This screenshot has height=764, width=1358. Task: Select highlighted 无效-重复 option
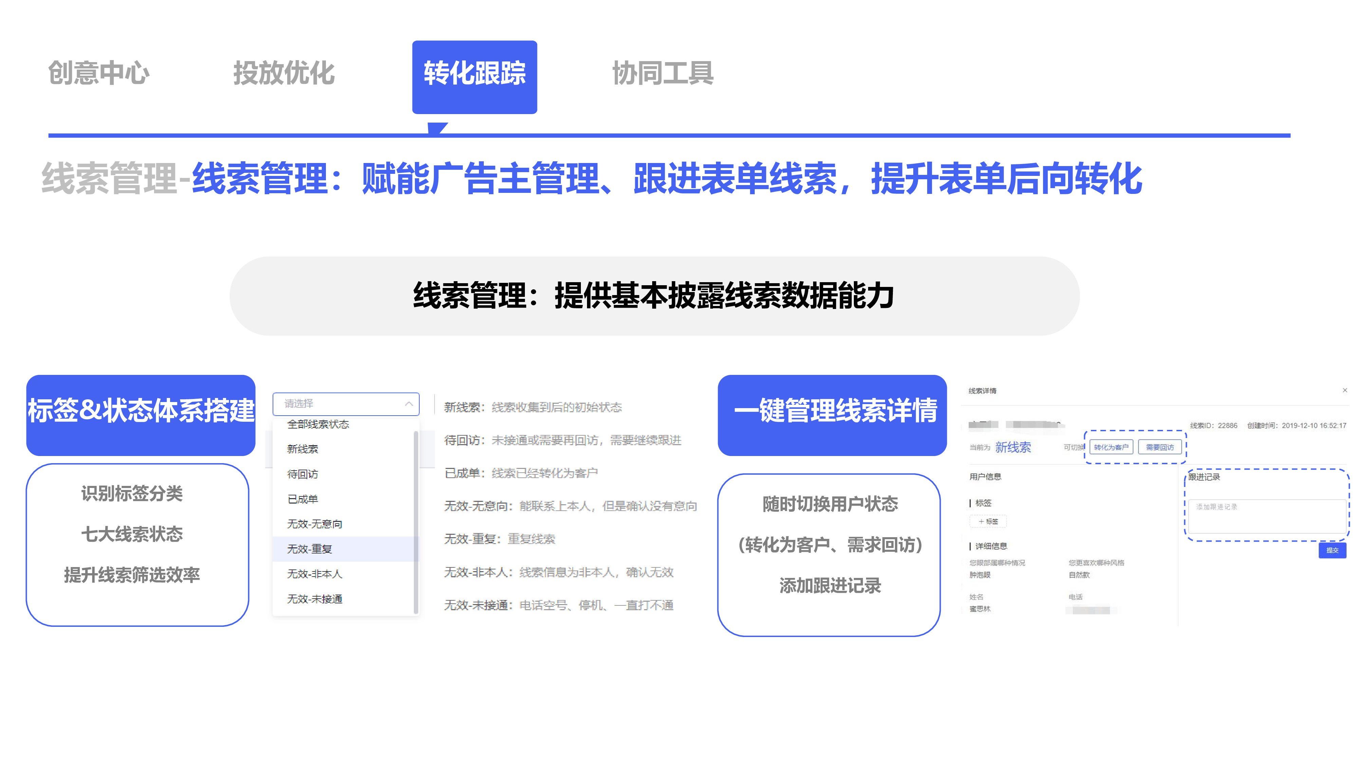[x=309, y=549]
